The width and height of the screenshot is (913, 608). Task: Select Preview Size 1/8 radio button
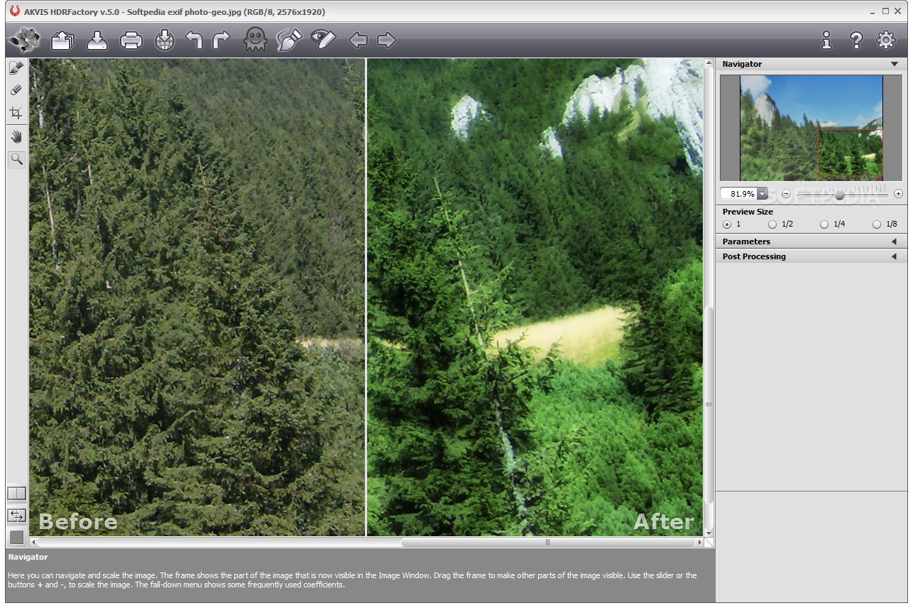876,224
